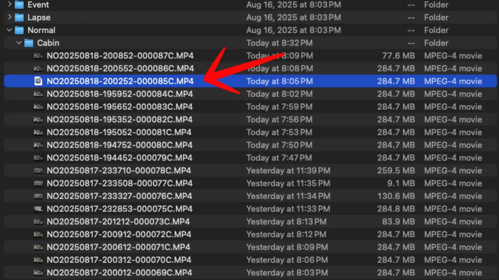Select file name NO20250817-201212-000073C.MP4
This screenshot has width=499, height=280.
point(118,222)
